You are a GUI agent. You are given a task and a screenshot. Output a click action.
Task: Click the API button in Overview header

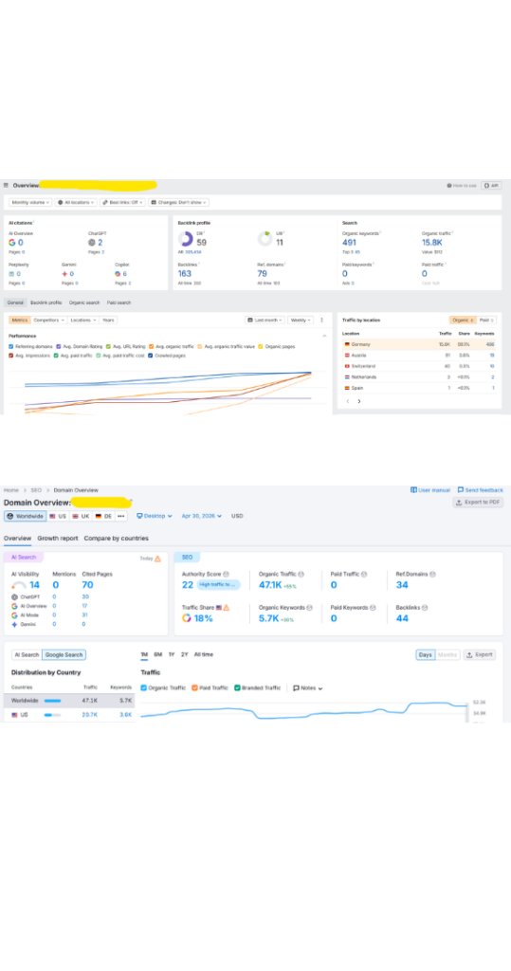click(x=492, y=185)
